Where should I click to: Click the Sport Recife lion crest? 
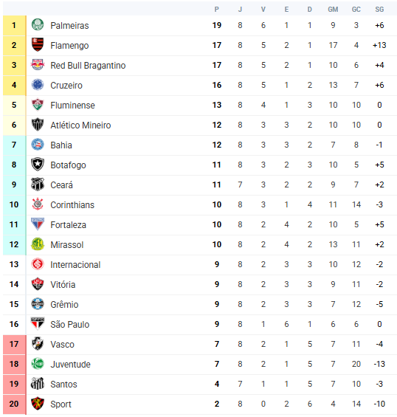[x=38, y=404]
